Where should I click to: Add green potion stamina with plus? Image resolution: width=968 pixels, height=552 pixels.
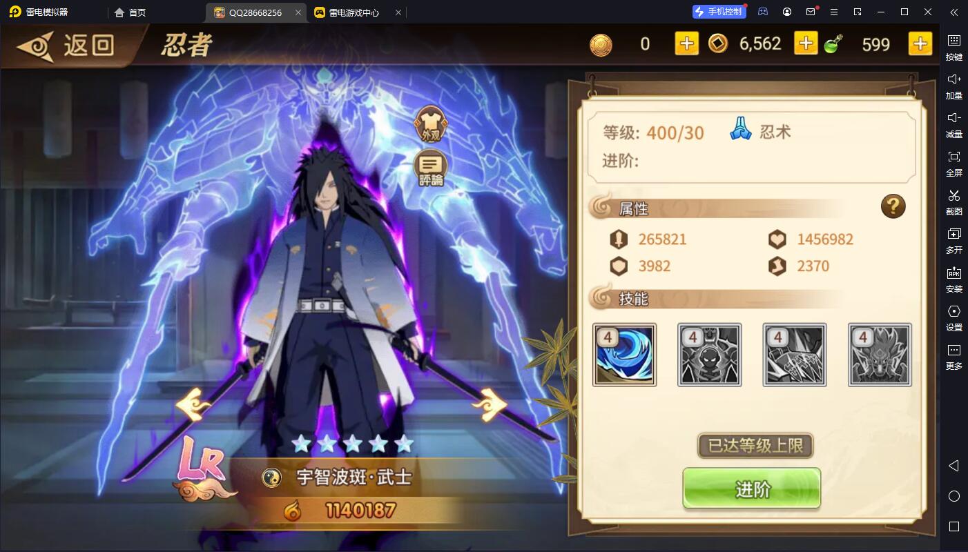(920, 43)
